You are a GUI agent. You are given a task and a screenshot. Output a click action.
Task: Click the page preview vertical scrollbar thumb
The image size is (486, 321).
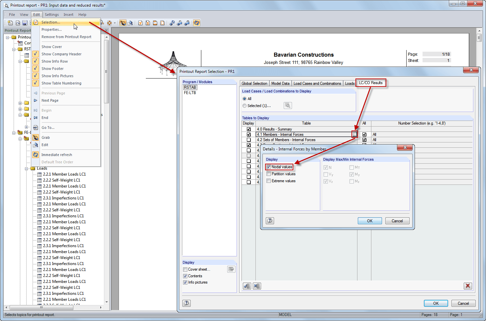(x=479, y=37)
